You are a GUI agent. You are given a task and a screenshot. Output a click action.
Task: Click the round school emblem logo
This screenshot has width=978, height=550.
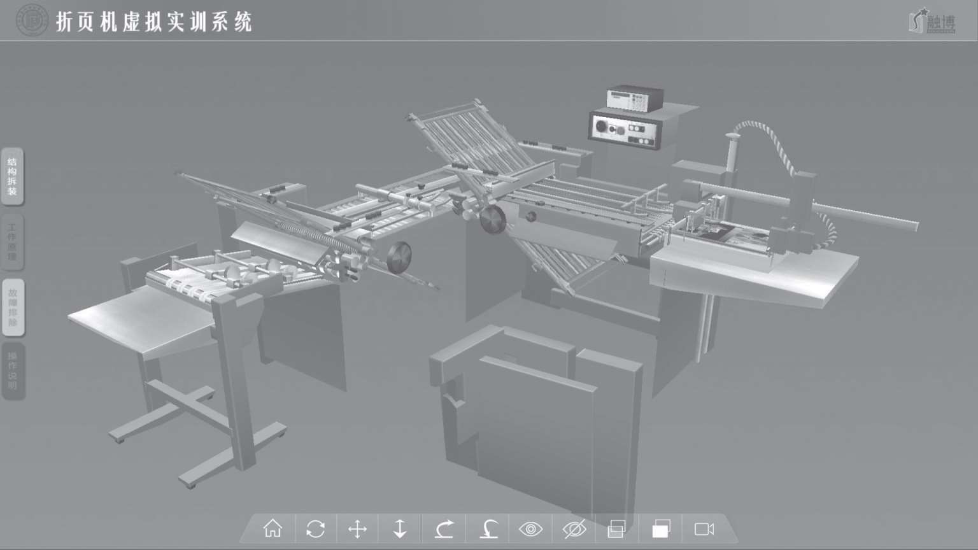coord(32,20)
